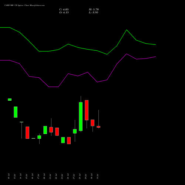
Task: Click the red candlestick above the 15 Jul label
Action: (x=27, y=132)
